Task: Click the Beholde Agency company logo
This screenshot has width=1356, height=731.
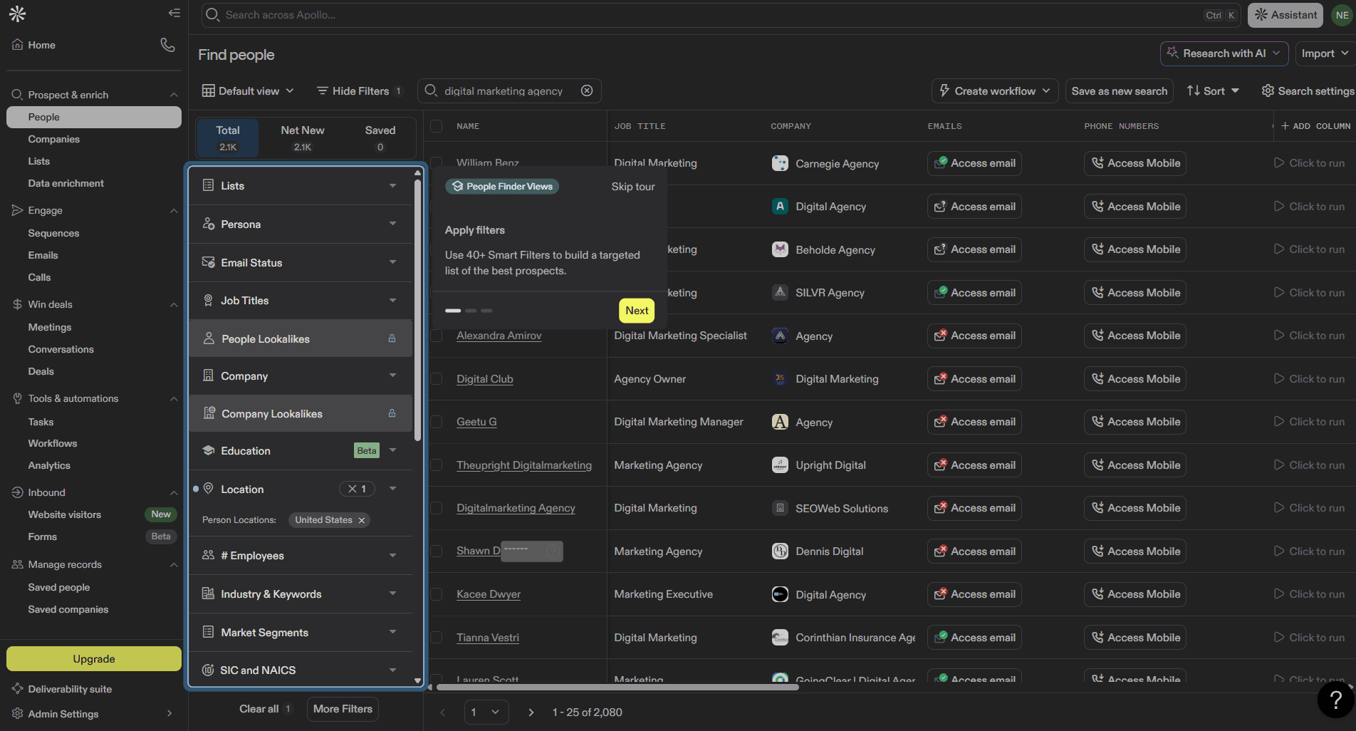Action: [x=781, y=249]
